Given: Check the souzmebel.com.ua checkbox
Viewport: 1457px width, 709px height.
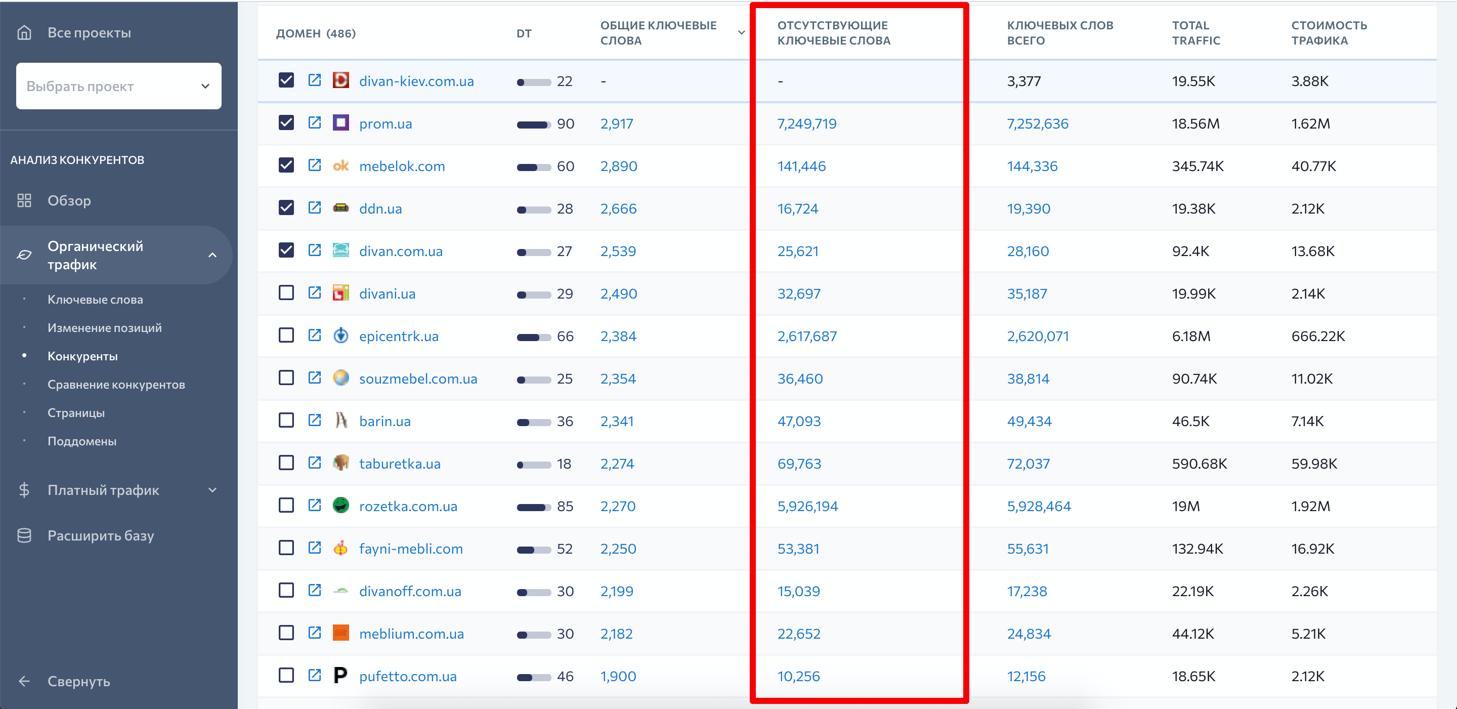Looking at the screenshot, I should point(286,378).
